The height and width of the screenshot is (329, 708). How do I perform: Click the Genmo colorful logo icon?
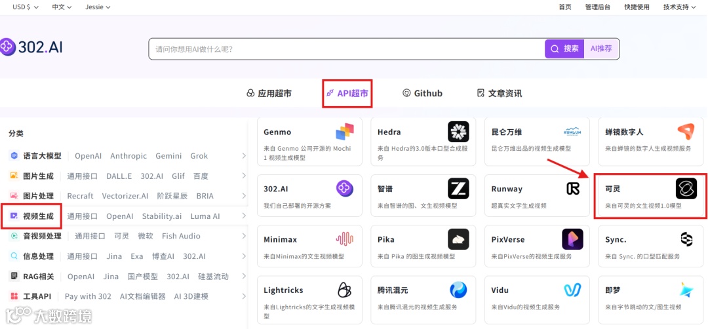click(345, 132)
